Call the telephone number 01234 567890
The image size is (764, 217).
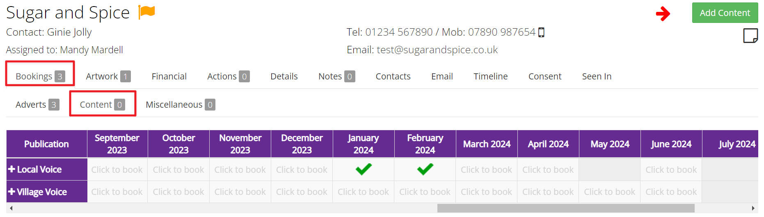[399, 32]
